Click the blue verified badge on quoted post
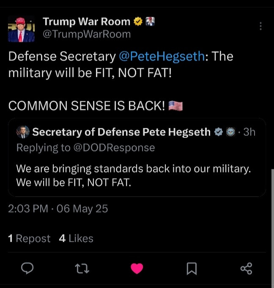 [x=218, y=132]
